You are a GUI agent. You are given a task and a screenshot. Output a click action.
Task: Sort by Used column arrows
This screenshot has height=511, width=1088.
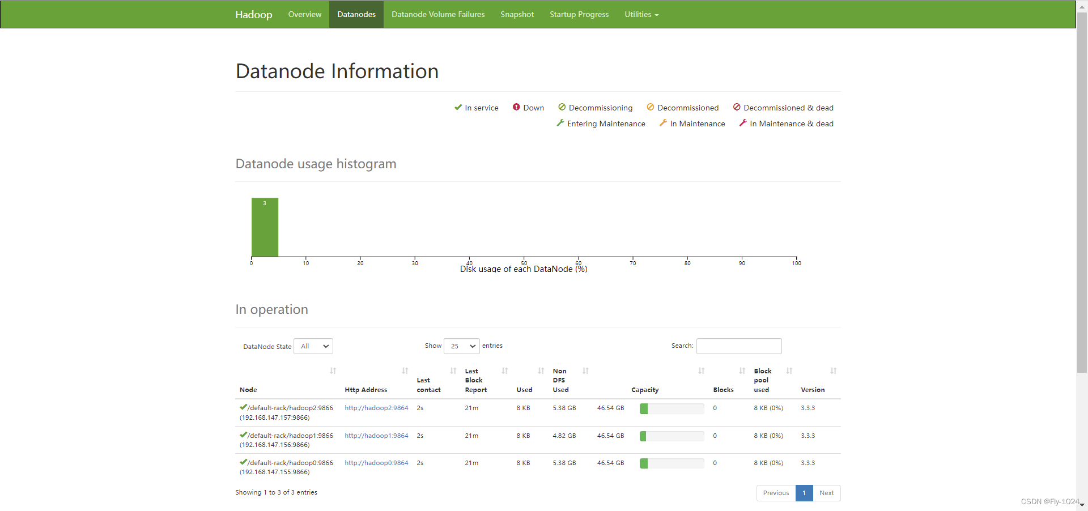coord(541,371)
